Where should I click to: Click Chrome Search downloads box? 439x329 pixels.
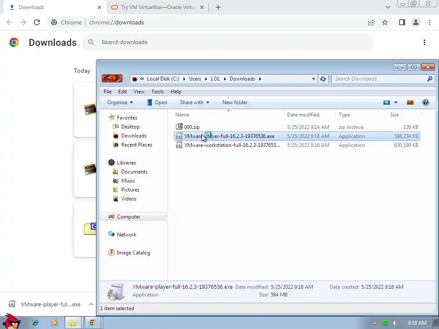(x=228, y=42)
